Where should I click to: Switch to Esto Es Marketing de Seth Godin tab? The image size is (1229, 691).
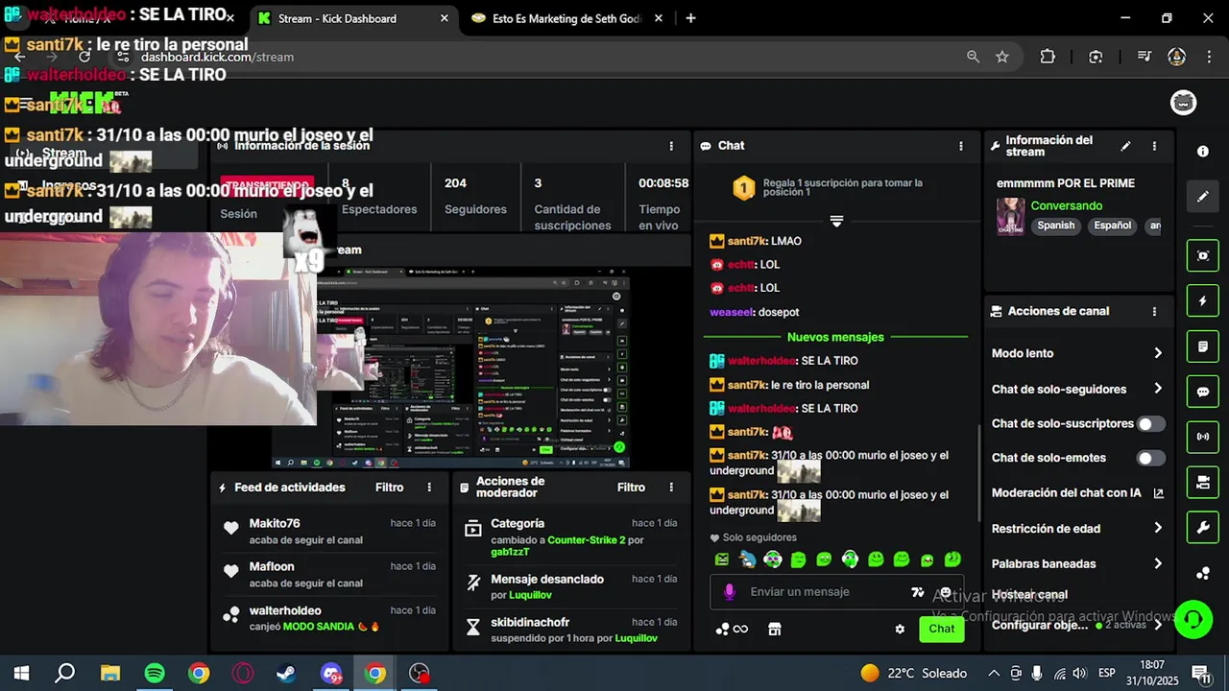pos(566,18)
